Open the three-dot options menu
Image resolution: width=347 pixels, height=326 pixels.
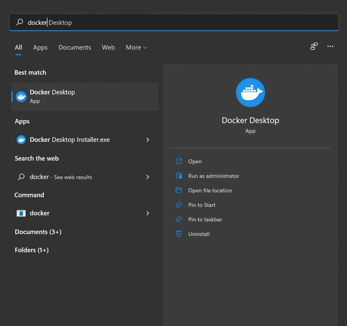330,46
